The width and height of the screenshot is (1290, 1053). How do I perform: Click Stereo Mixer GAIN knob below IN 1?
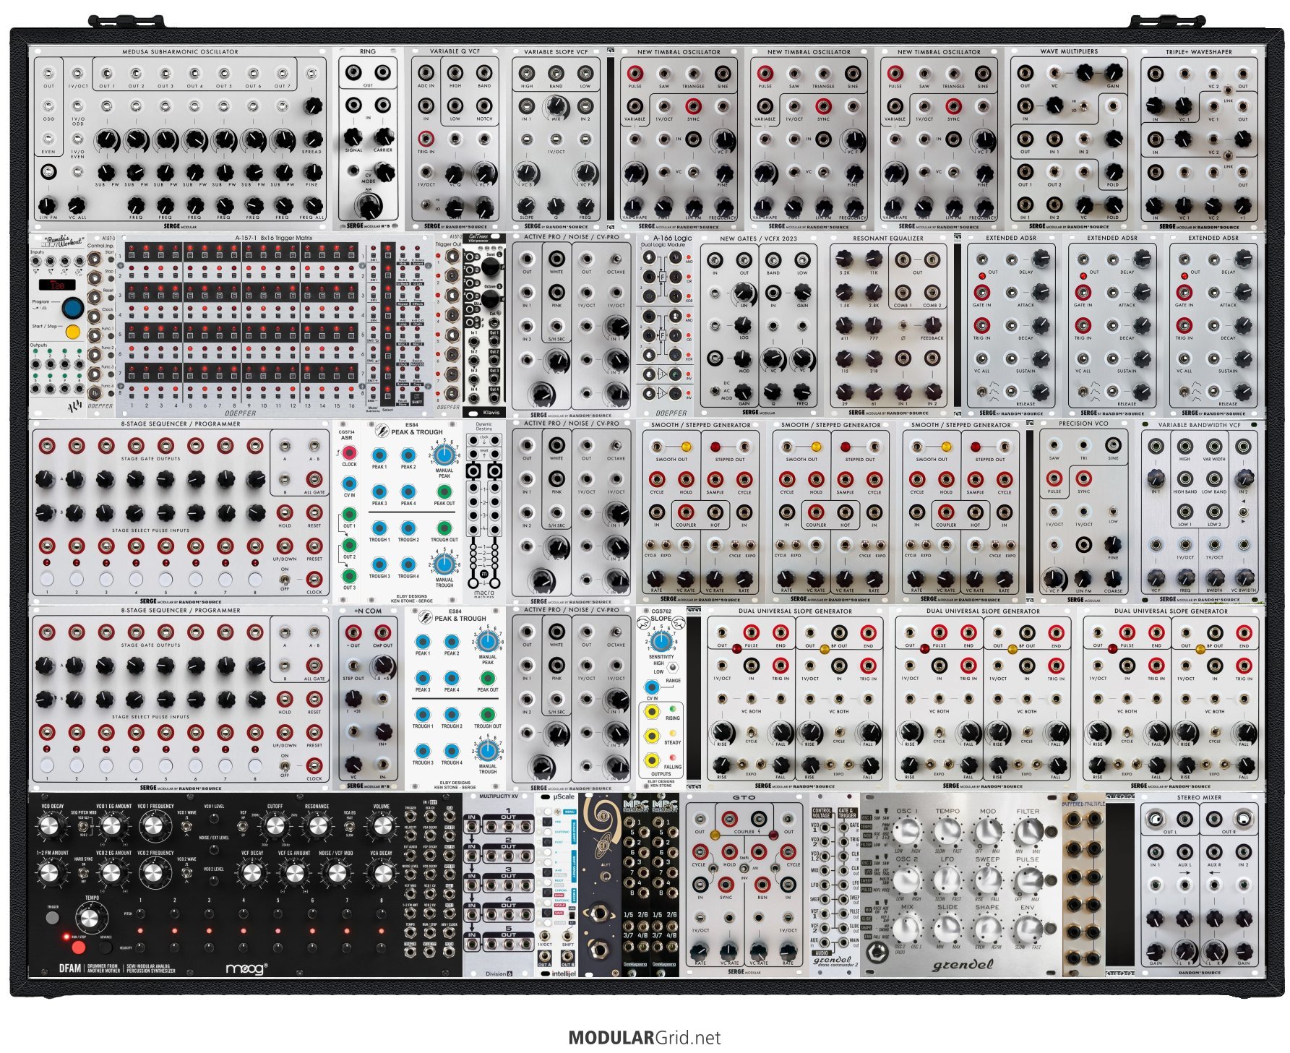(1155, 951)
